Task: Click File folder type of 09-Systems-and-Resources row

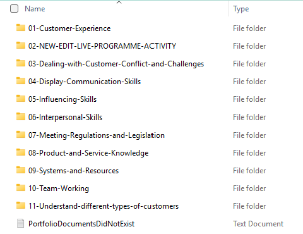Action: click(x=249, y=171)
